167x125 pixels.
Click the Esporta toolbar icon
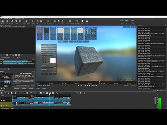82,22
